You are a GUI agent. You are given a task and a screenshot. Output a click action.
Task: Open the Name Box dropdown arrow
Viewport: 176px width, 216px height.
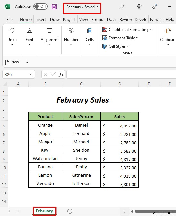31,75
